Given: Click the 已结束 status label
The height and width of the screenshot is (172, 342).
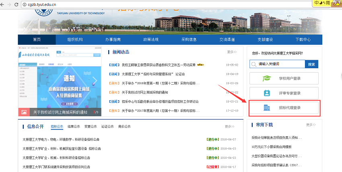Looking at the screenshot, I should 212,167.
